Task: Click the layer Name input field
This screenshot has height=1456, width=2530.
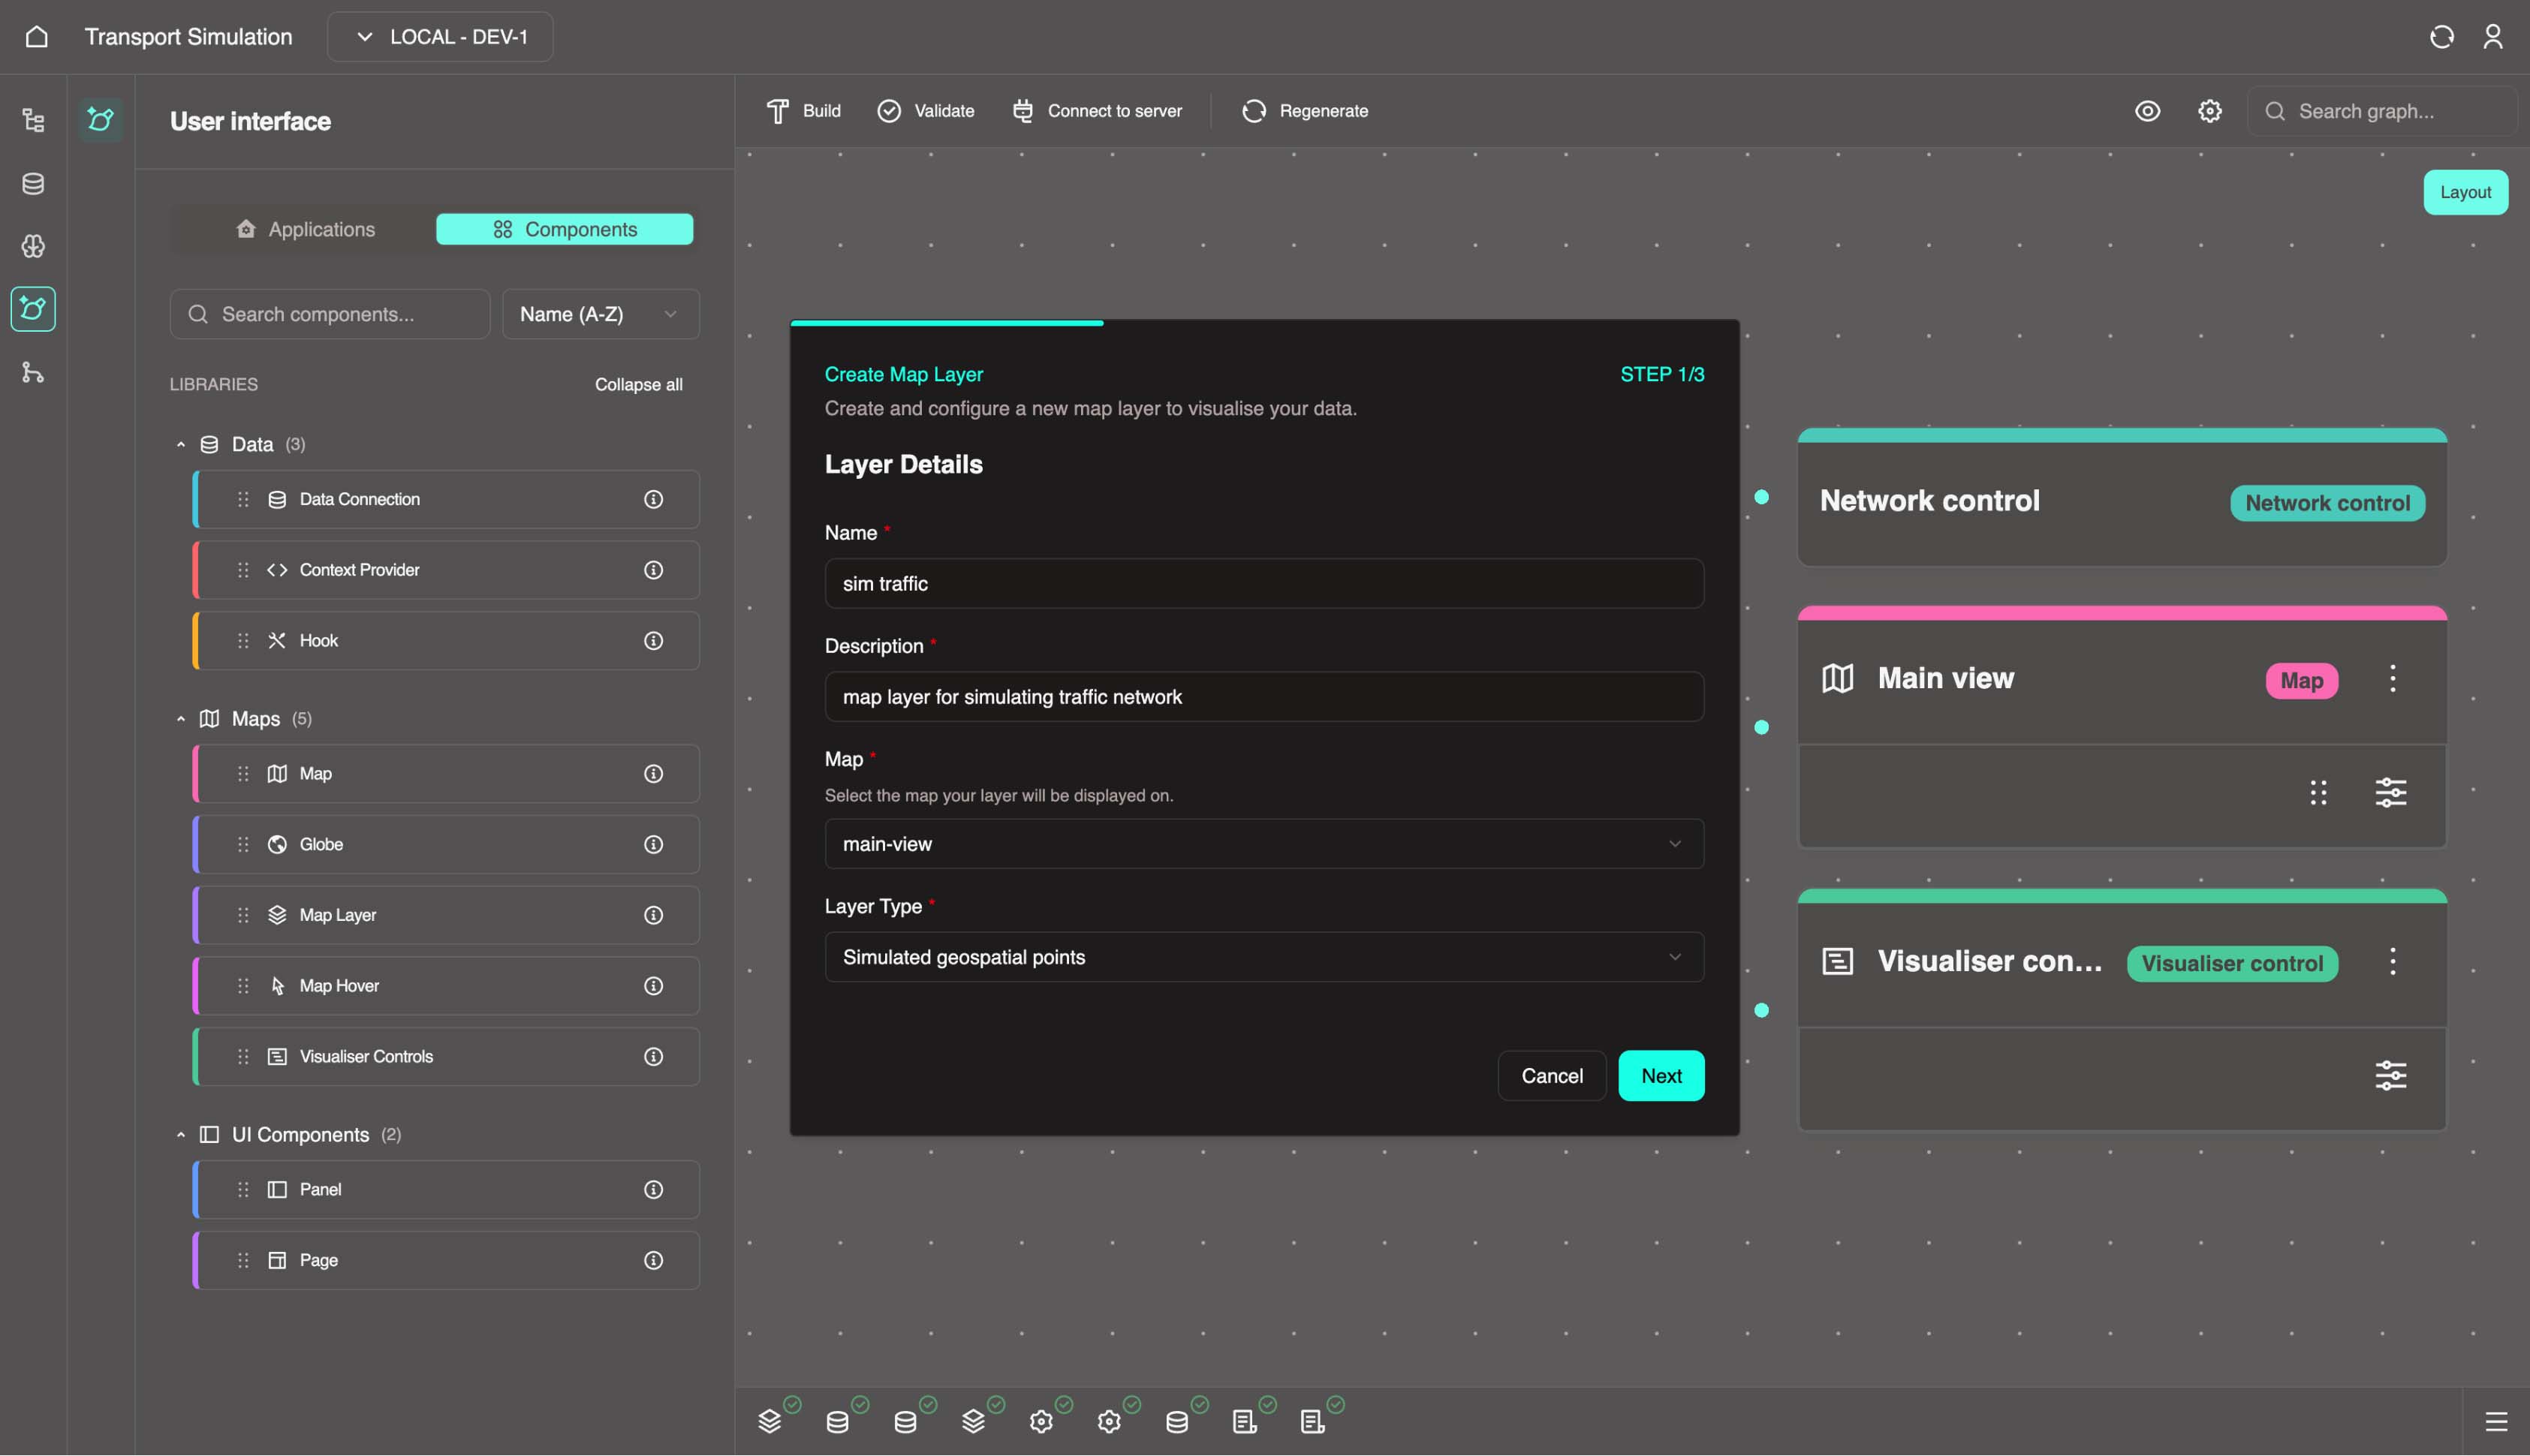Action: pos(1264,583)
